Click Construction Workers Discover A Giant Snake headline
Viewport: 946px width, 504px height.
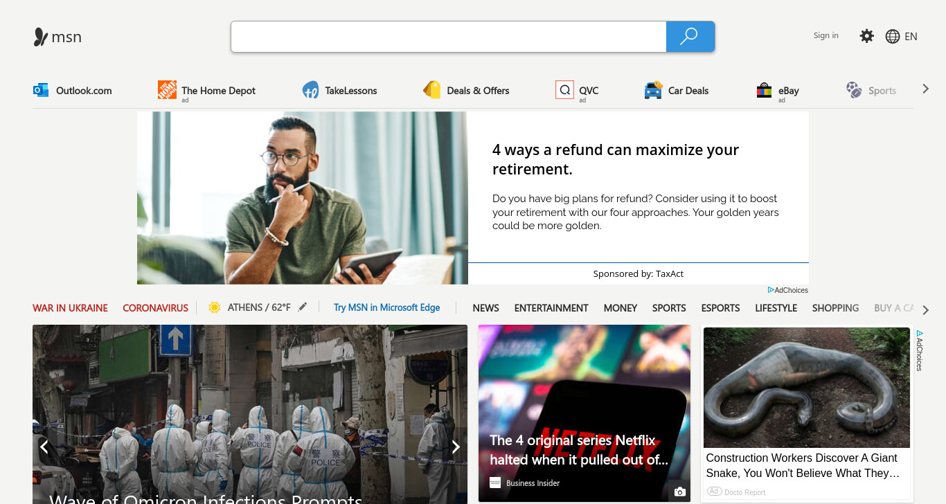click(803, 465)
